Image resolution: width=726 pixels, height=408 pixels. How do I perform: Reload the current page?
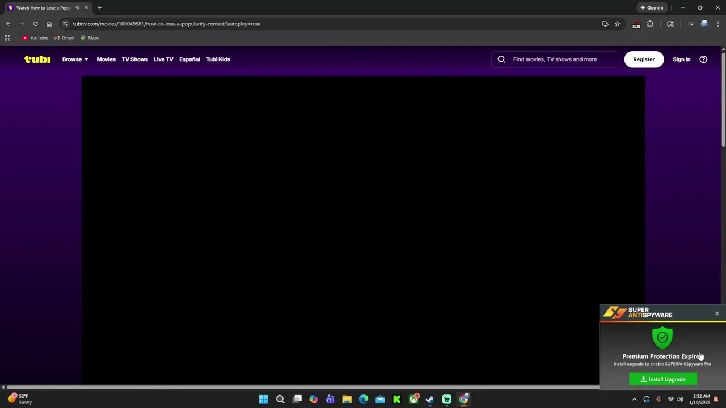[x=35, y=24]
